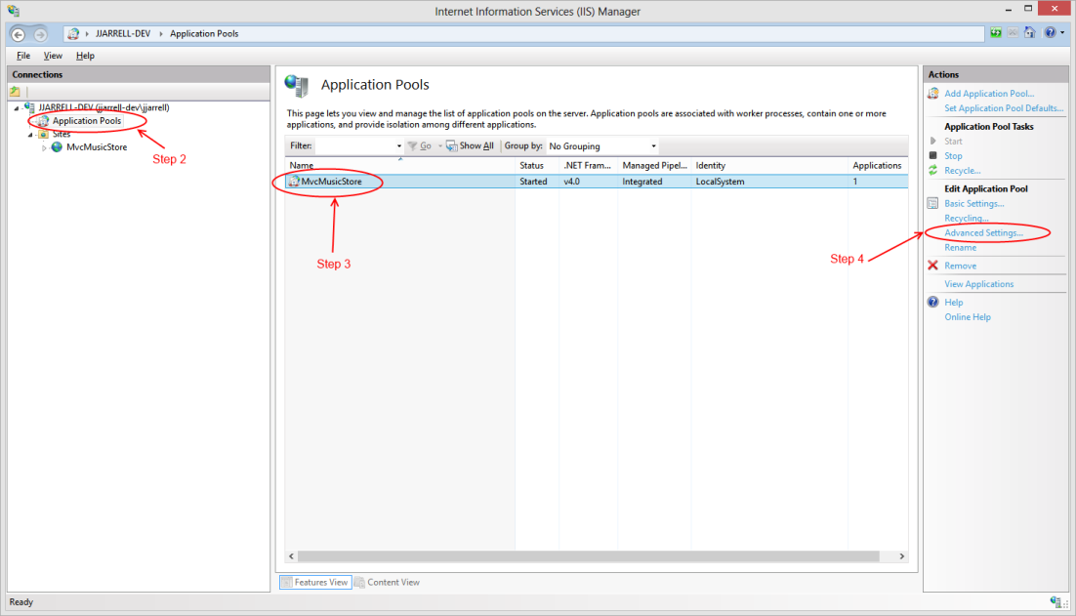The height and width of the screenshot is (616, 1076).
Task: Open the View menu
Action: pyautogui.click(x=53, y=56)
